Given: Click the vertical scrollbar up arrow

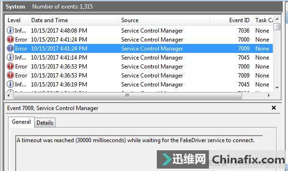Looking at the screenshot, I should [277, 19].
